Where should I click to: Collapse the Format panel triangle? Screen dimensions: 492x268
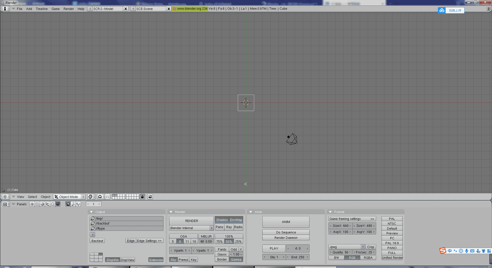[x=330, y=212]
